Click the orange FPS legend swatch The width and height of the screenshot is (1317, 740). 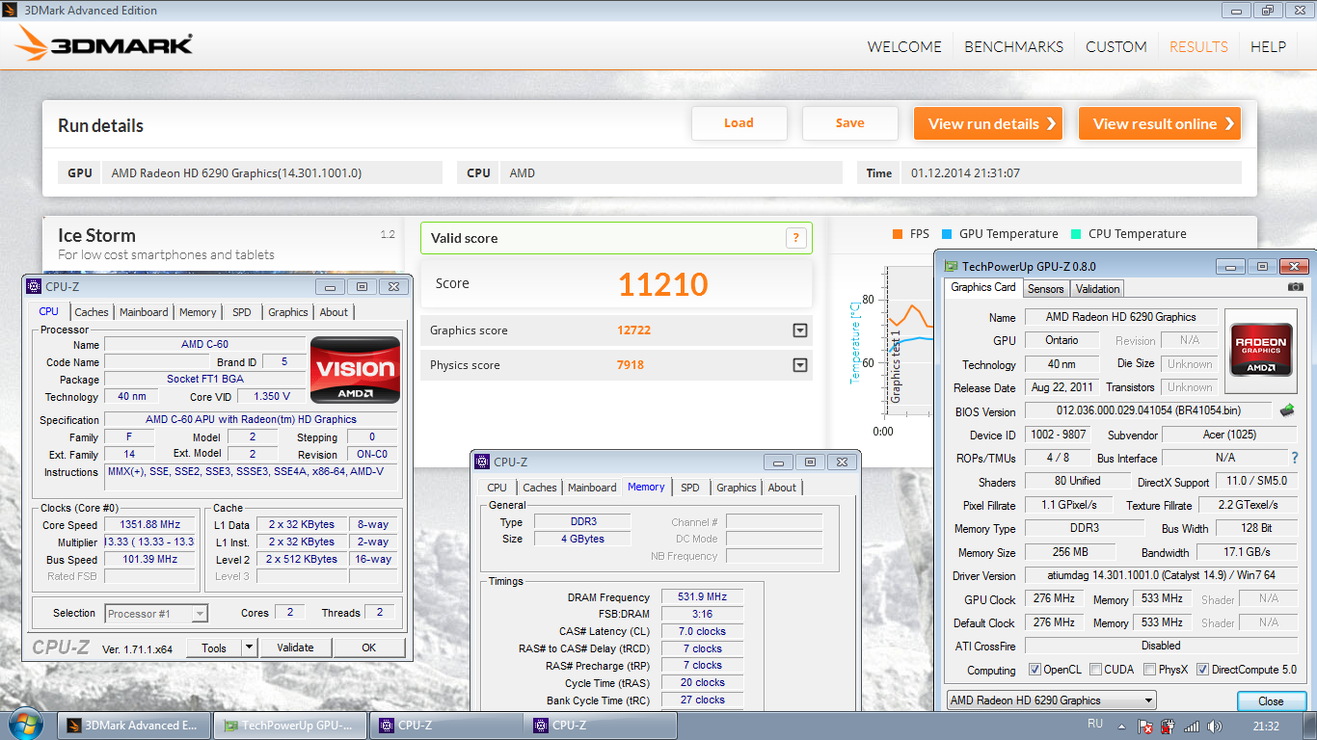[898, 234]
